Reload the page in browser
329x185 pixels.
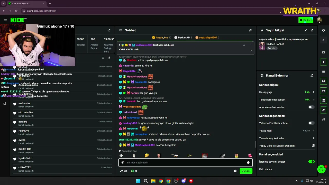16,11
